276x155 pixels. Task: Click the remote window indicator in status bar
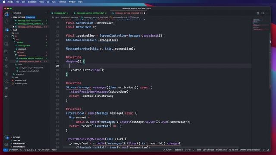click(x=5, y=150)
